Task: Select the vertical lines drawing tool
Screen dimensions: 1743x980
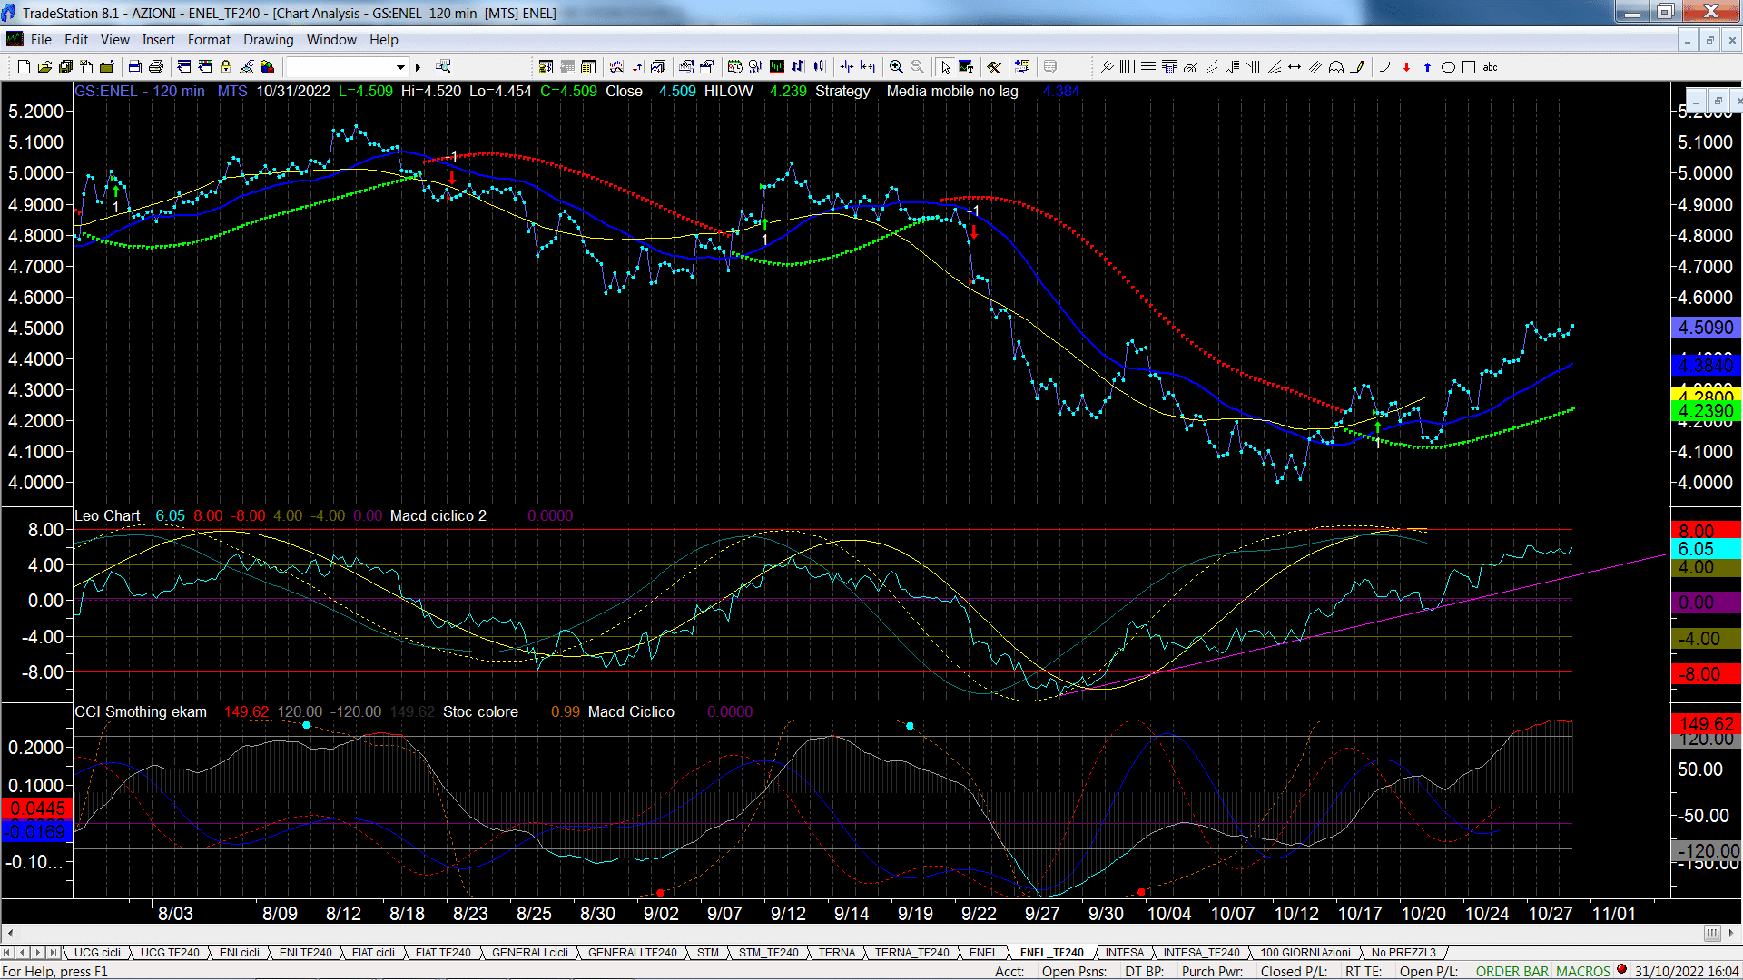Action: (1127, 67)
